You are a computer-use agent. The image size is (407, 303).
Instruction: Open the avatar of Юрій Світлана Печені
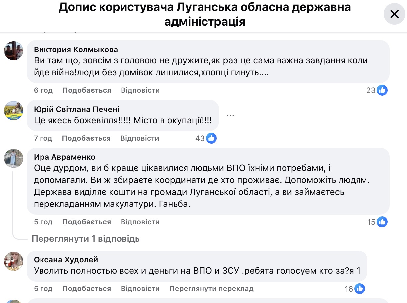pos(13,111)
